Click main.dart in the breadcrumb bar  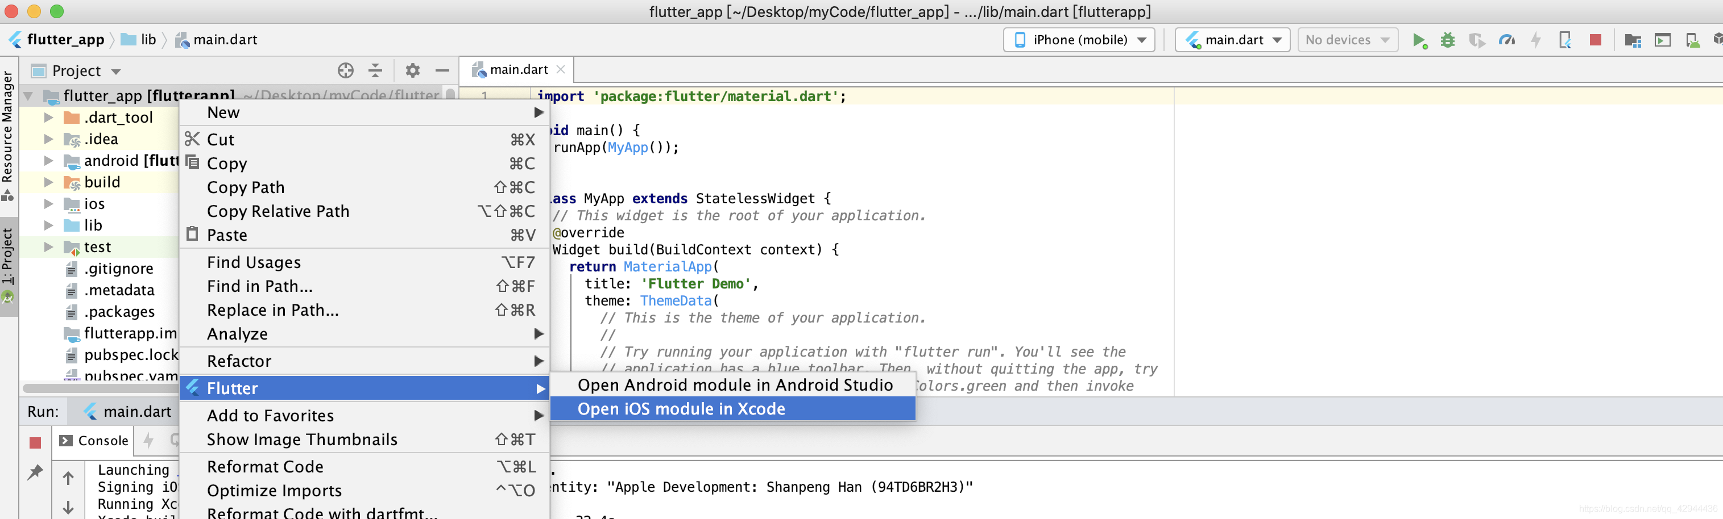click(x=216, y=39)
